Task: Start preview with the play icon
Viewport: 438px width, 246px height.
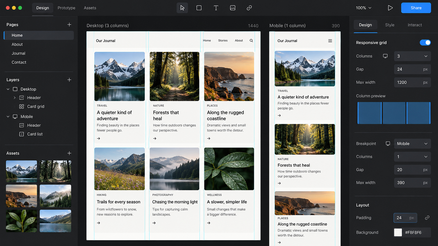Action: coord(390,8)
